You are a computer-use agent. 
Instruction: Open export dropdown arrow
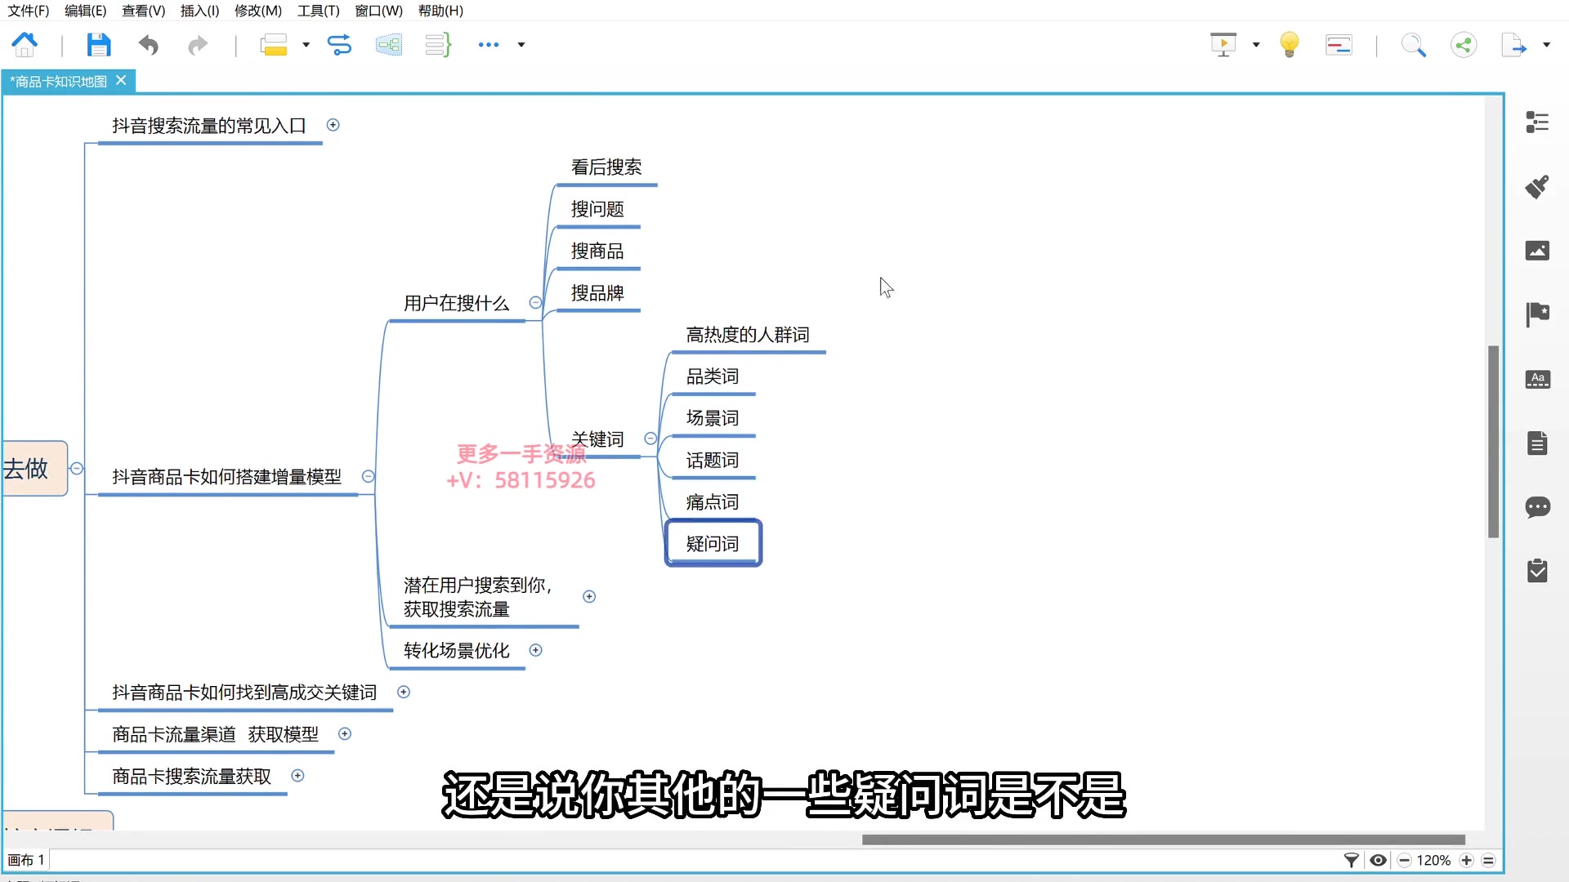click(x=1546, y=45)
